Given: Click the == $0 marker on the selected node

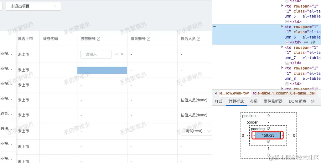Looking at the screenshot, I should pos(309,42).
